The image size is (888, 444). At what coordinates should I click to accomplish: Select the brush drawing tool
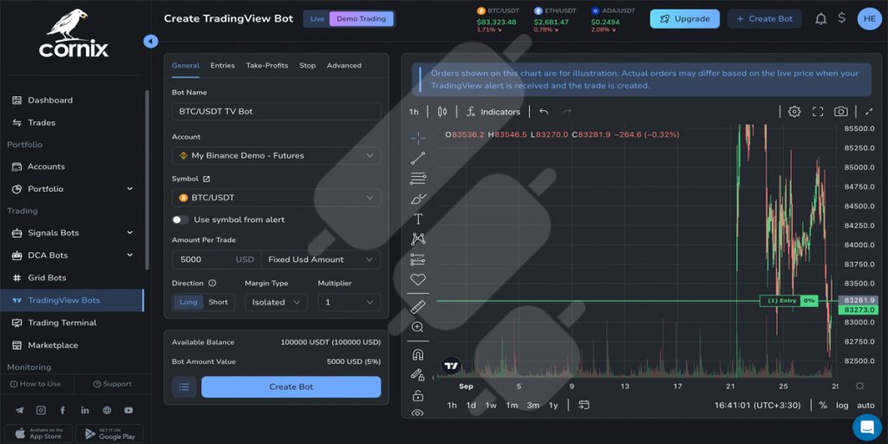(418, 199)
